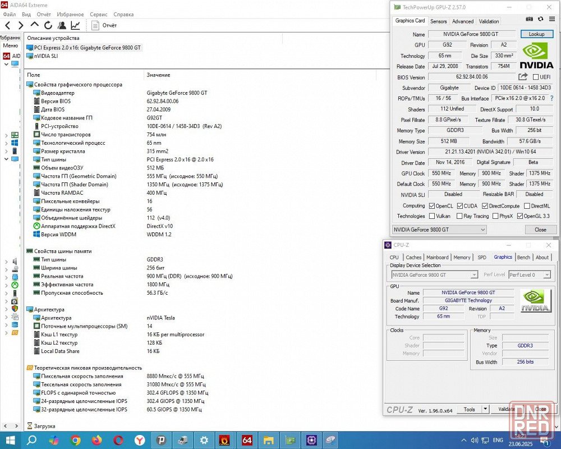
Task: Switch to FurMark in the taskbar
Action: (224, 440)
